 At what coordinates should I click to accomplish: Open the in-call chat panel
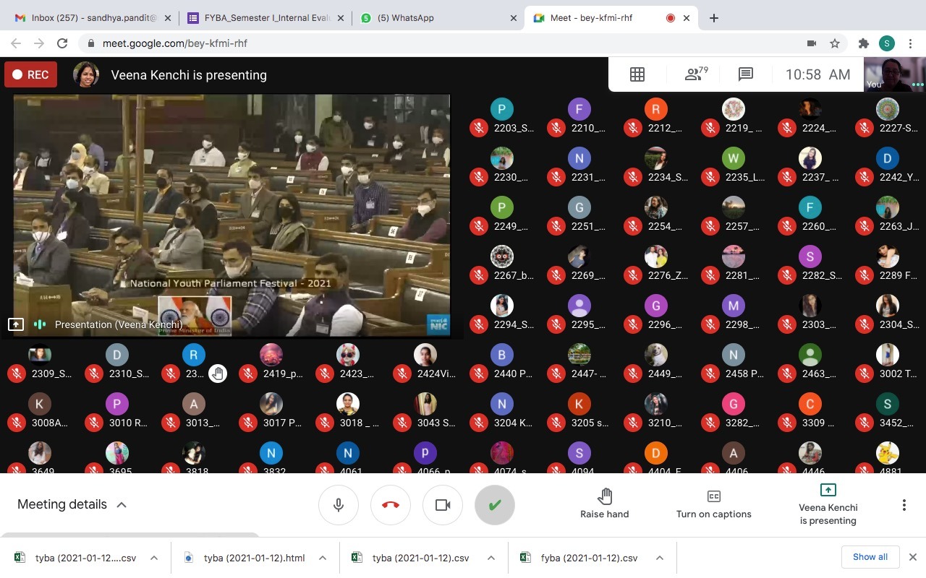[x=745, y=74]
